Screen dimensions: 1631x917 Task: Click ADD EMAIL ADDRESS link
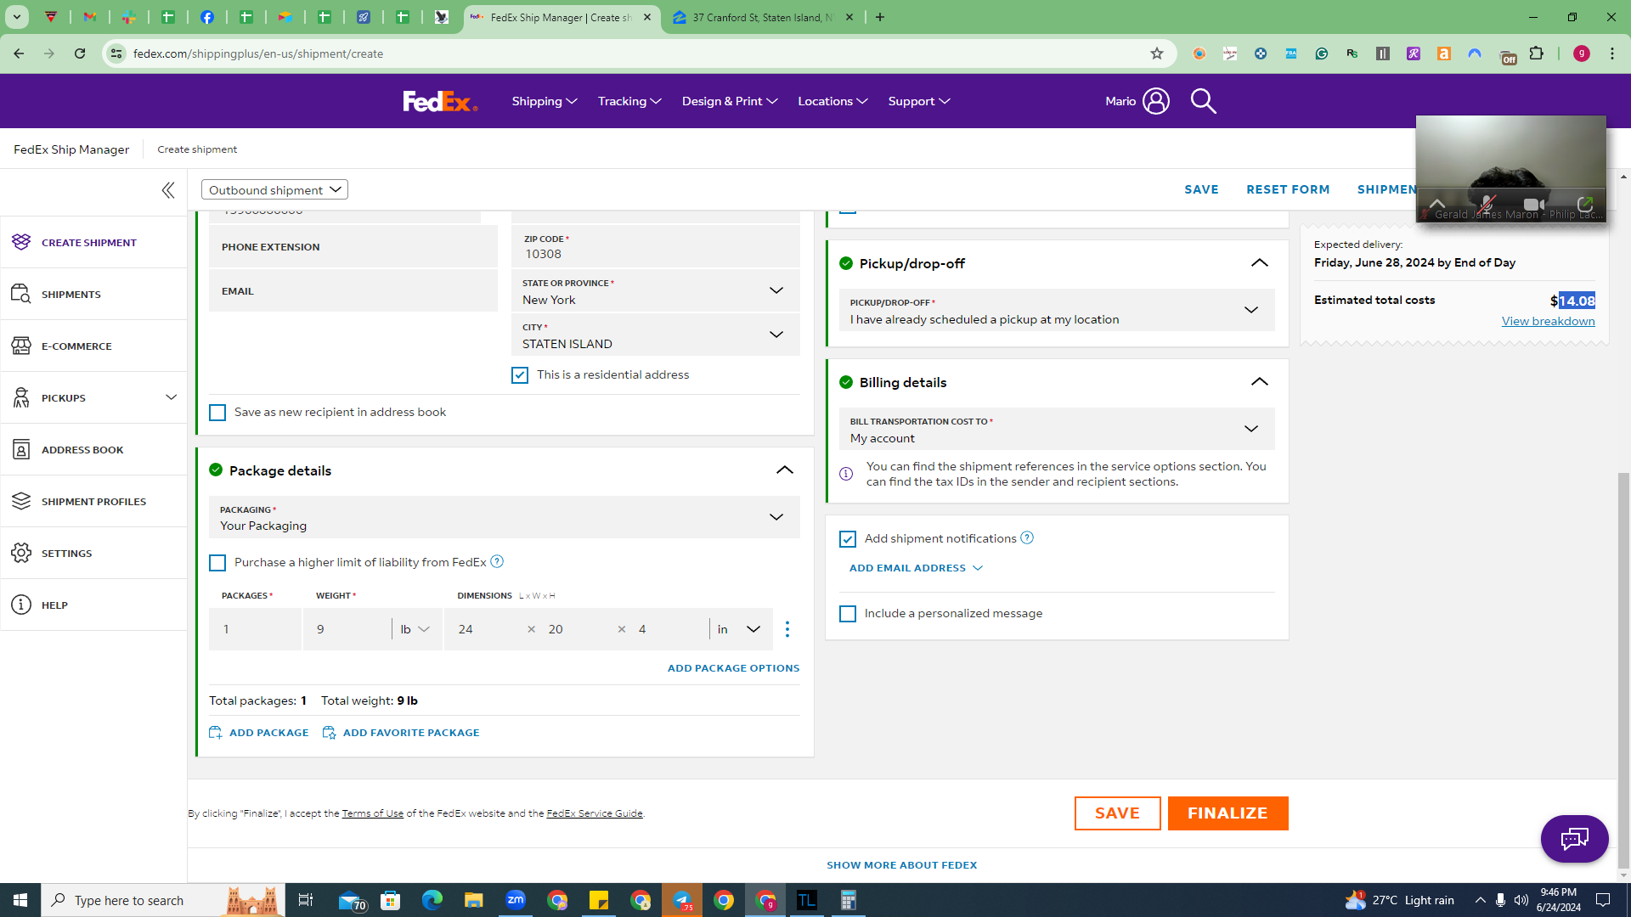click(x=916, y=568)
